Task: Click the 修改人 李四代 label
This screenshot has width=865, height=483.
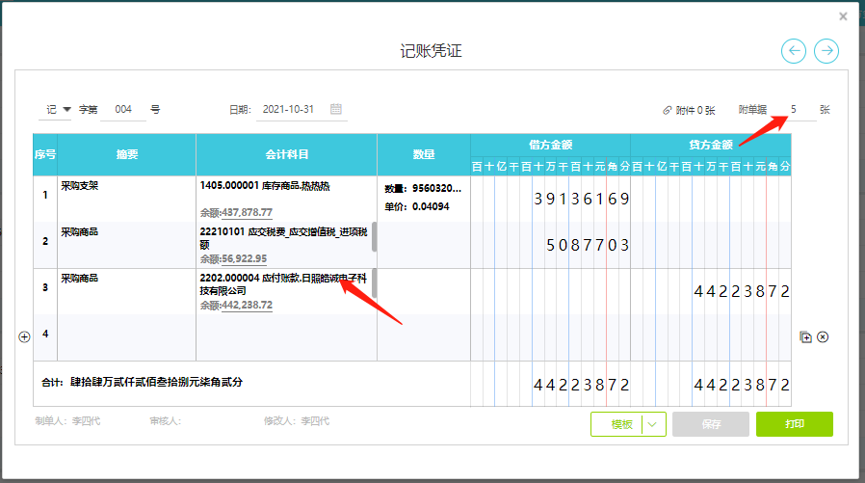Action: 297,421
